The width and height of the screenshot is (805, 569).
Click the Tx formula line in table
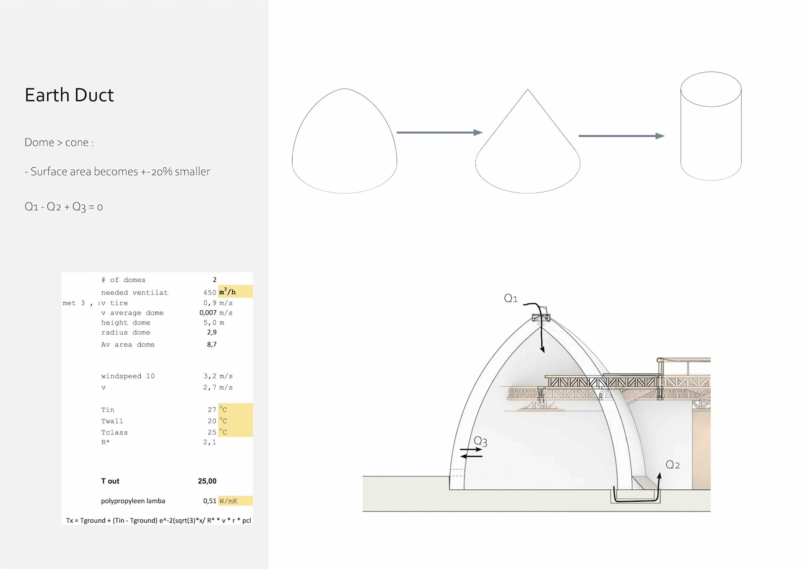(x=158, y=520)
